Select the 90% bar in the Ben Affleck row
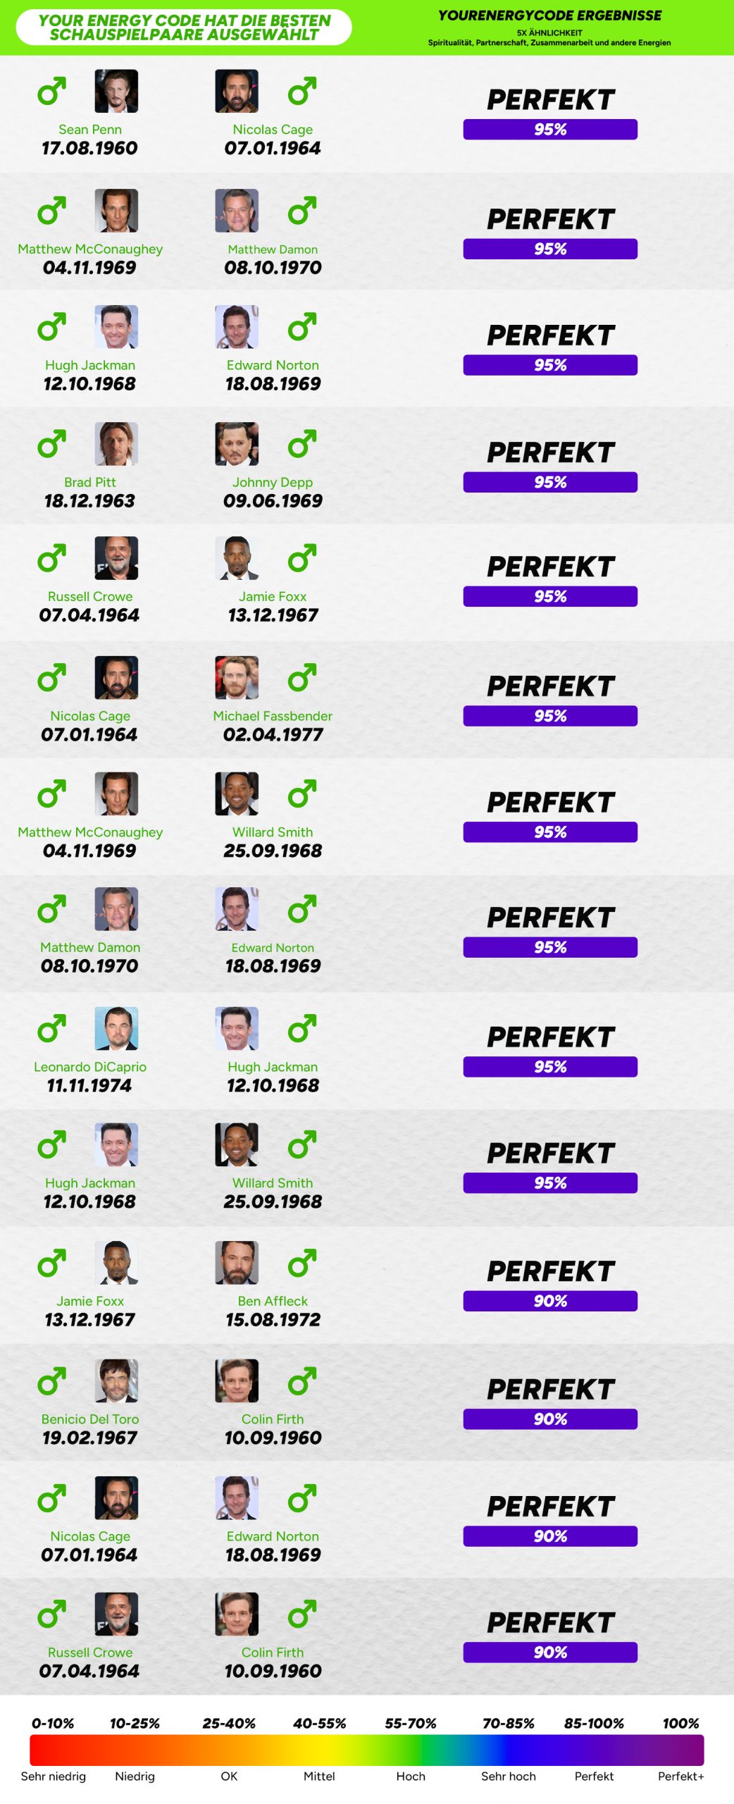 click(x=550, y=1301)
